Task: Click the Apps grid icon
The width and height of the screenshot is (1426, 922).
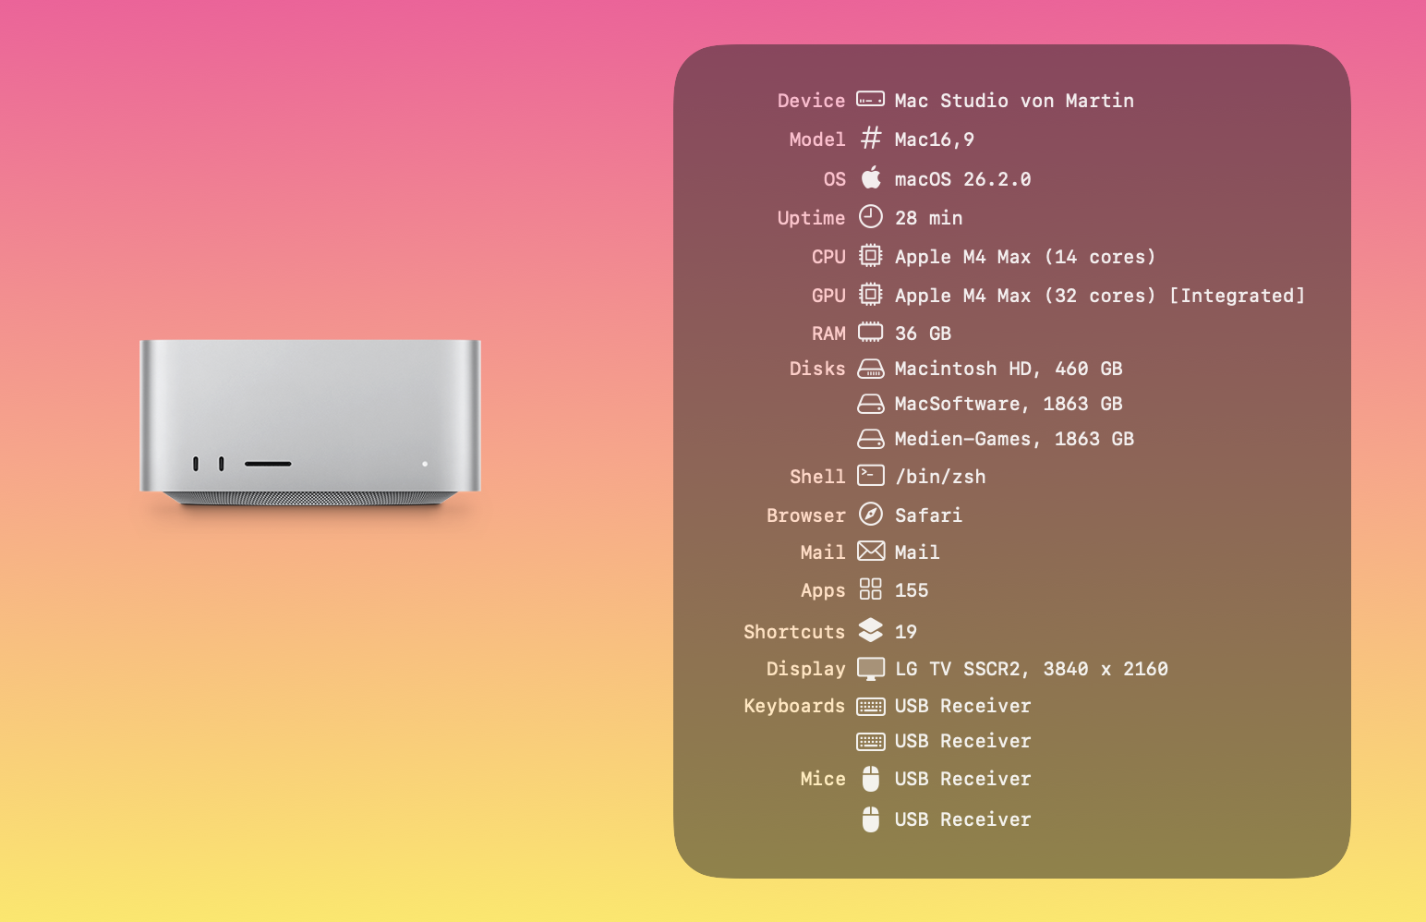Action: click(x=871, y=588)
